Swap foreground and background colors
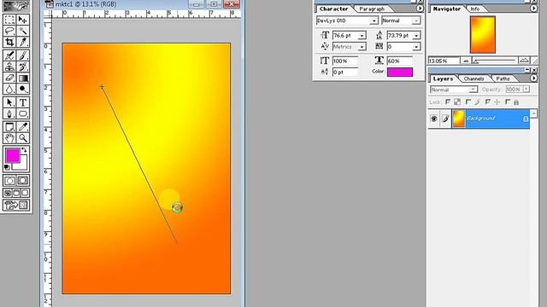The height and width of the screenshot is (307, 547). click(x=24, y=150)
